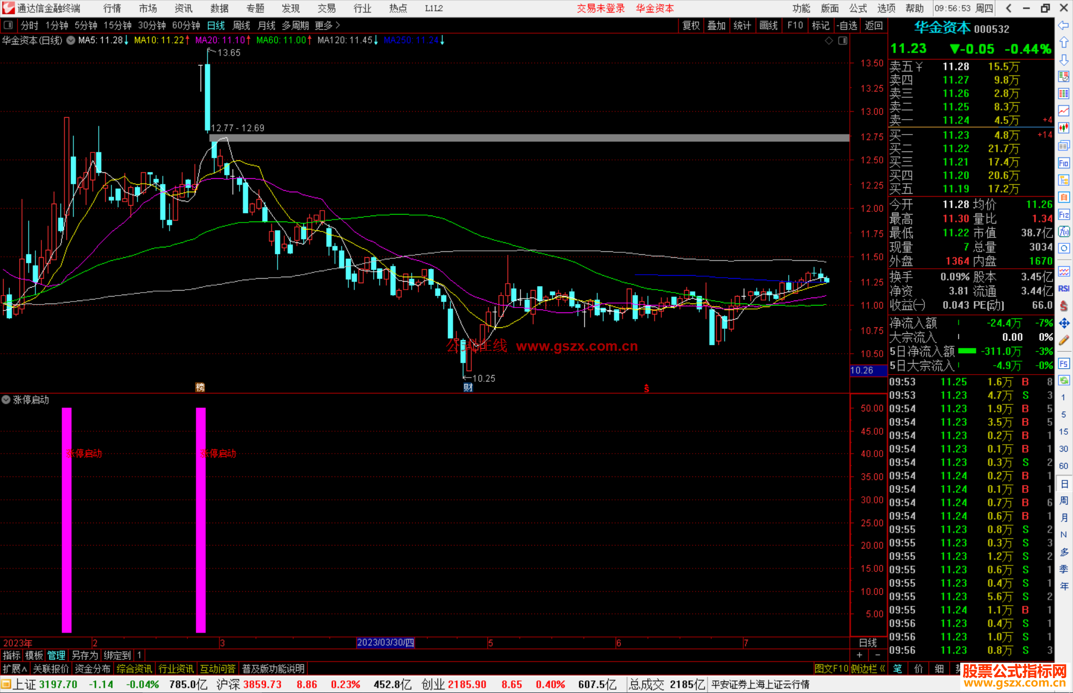Click the four-way move arrows icon
Image resolution: width=1073 pixels, height=693 pixels.
pos(1064,323)
